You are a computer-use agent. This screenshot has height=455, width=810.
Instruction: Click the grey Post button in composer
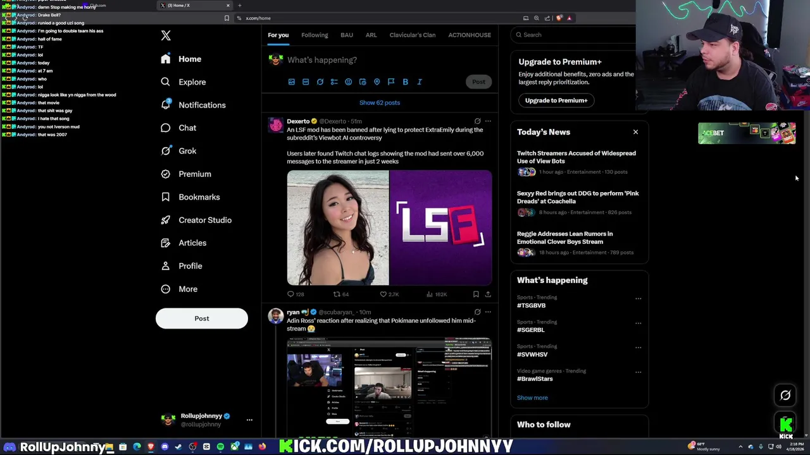[x=478, y=82]
